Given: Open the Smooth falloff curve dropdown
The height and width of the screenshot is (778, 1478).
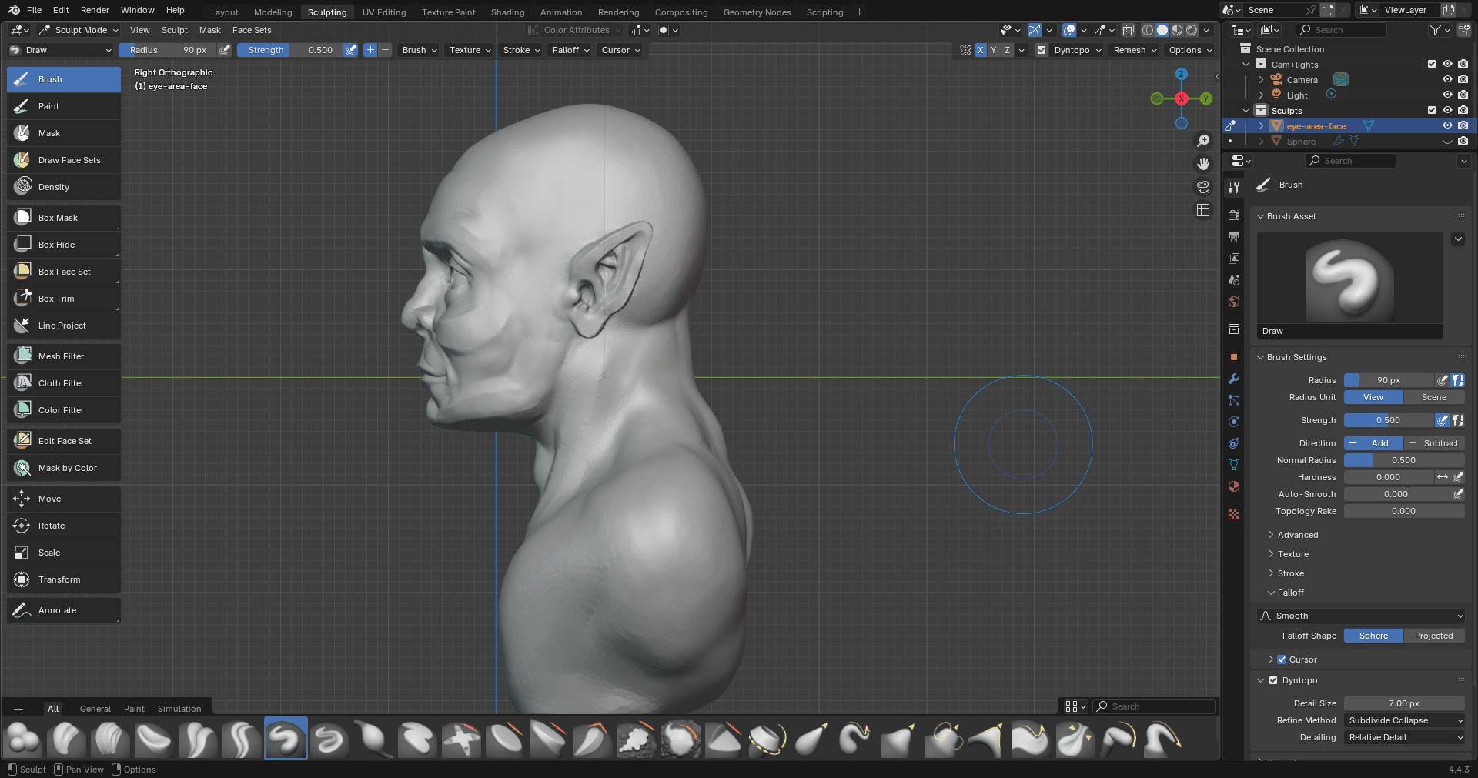Looking at the screenshot, I should [1361, 616].
